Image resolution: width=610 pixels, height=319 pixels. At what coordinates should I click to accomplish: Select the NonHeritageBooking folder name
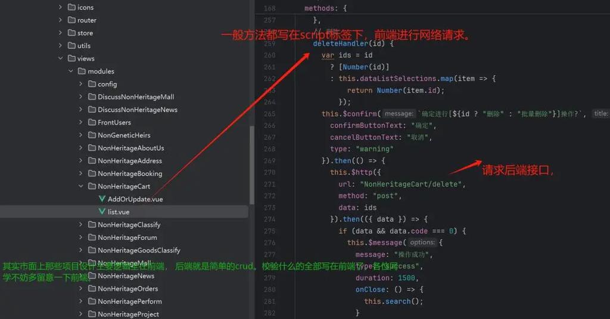pos(130,174)
